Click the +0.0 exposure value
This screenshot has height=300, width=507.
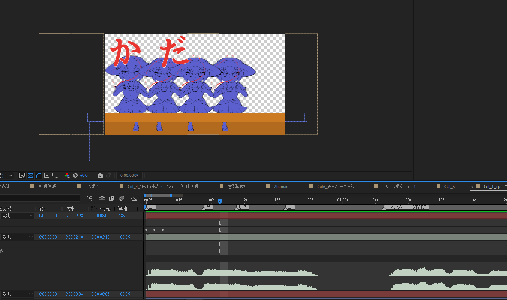84,175
